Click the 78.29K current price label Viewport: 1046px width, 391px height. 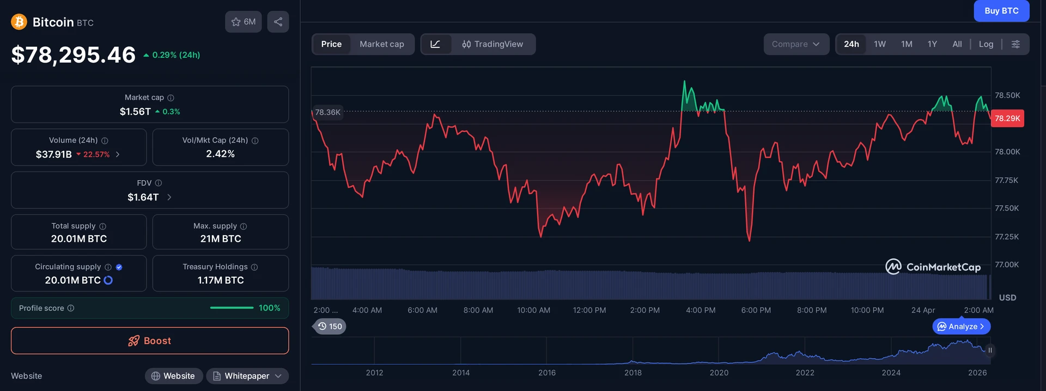(x=1007, y=118)
